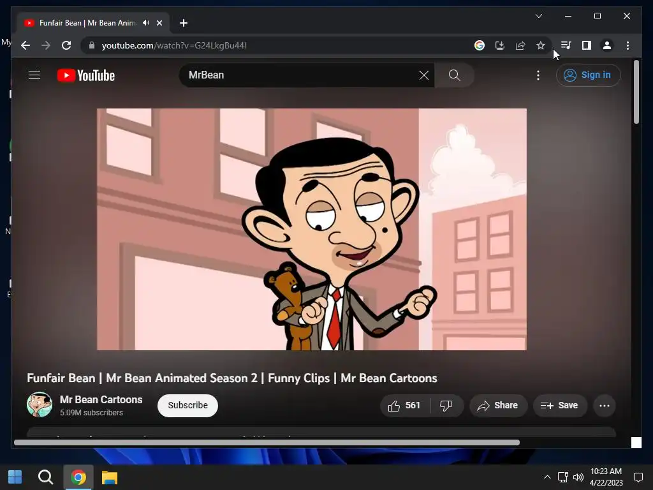Open the Mr Bean Cartoons channel name
653x490 pixels.
[x=101, y=399]
